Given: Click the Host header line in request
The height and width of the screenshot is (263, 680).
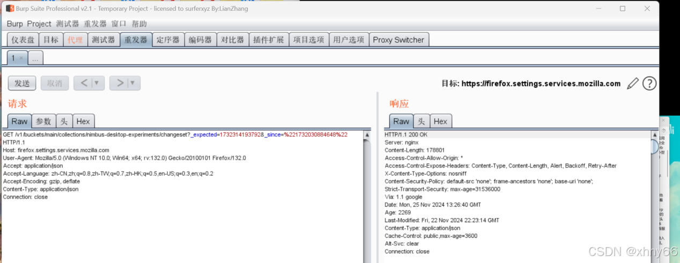Looking at the screenshot, I should (x=56, y=150).
